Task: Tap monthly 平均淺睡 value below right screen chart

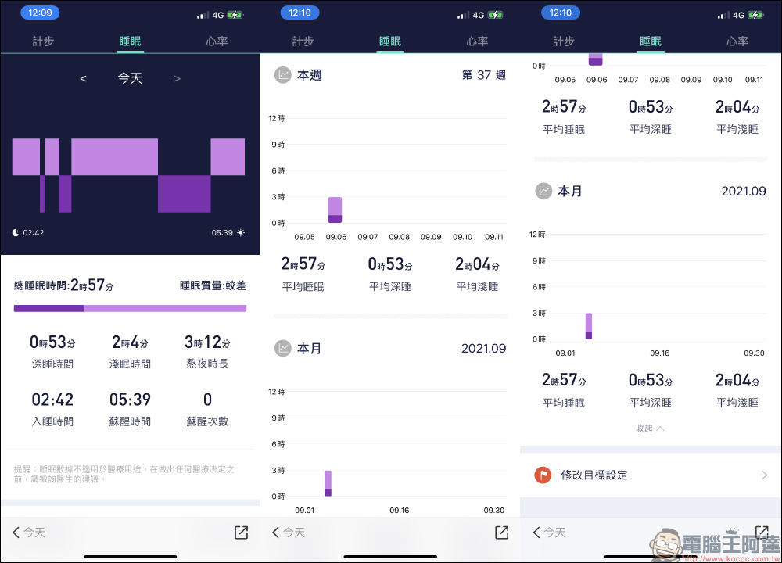Action: pos(737,380)
